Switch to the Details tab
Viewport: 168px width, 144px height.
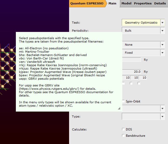[x=160, y=3]
